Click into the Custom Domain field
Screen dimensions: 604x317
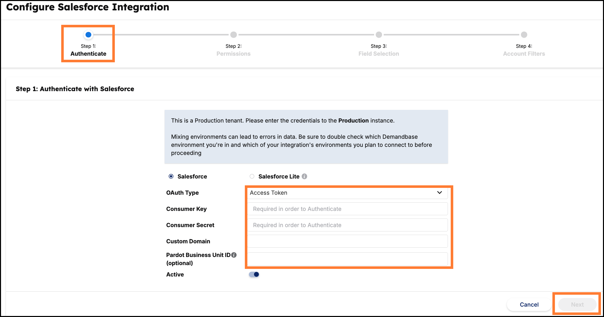tap(348, 241)
